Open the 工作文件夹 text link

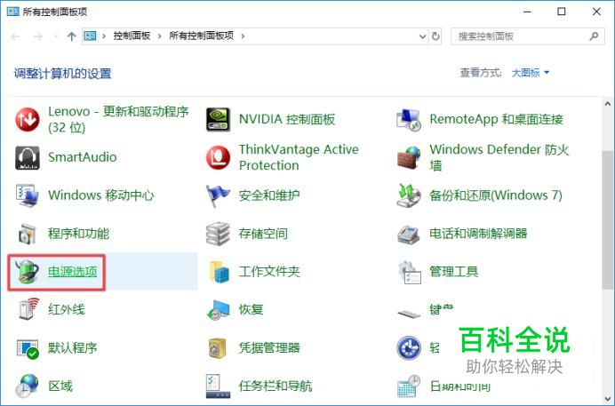[269, 272]
